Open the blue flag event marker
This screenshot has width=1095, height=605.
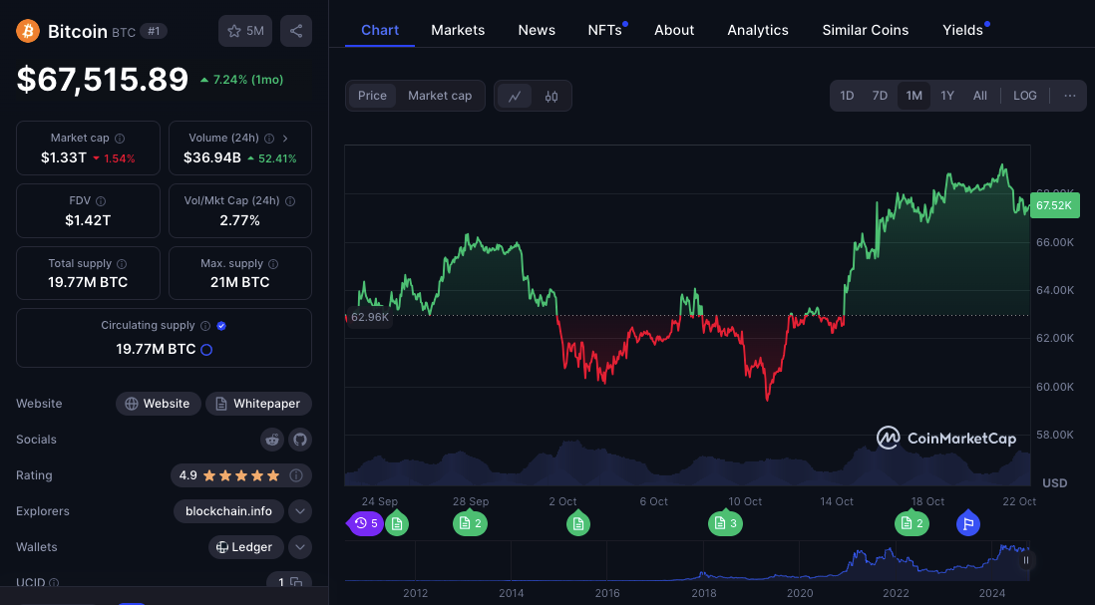click(x=968, y=523)
